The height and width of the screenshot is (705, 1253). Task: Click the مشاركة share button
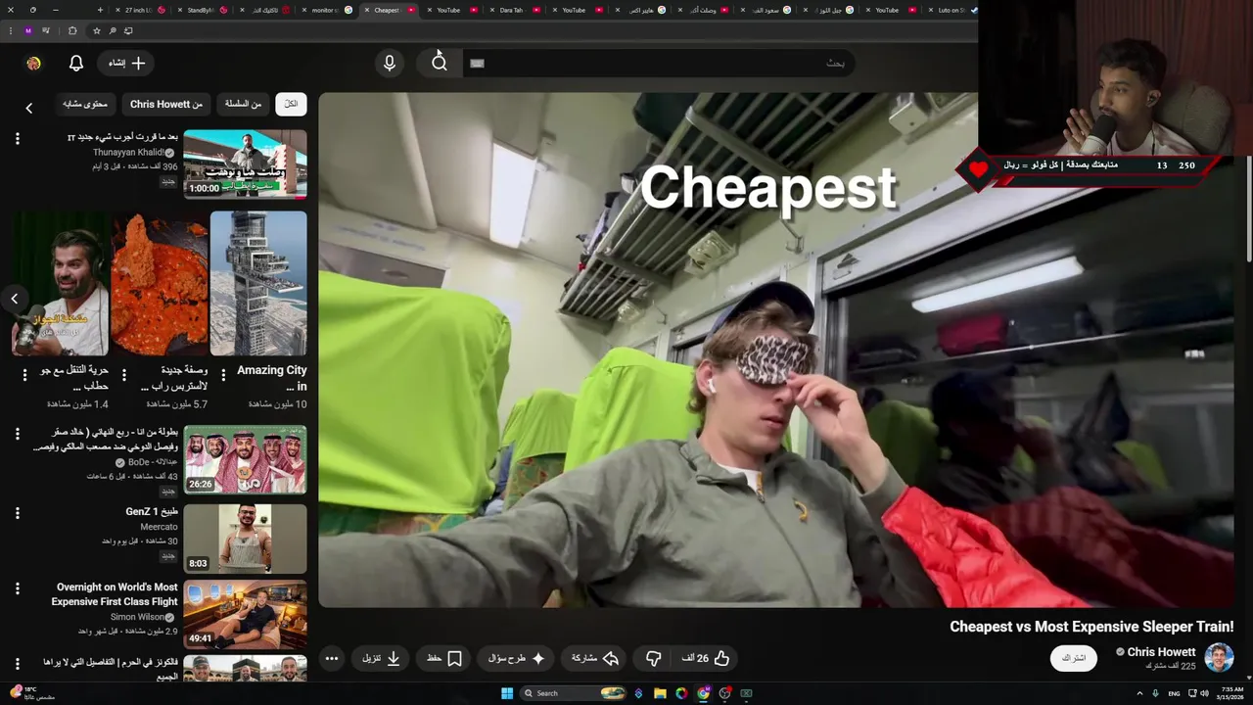coord(595,658)
